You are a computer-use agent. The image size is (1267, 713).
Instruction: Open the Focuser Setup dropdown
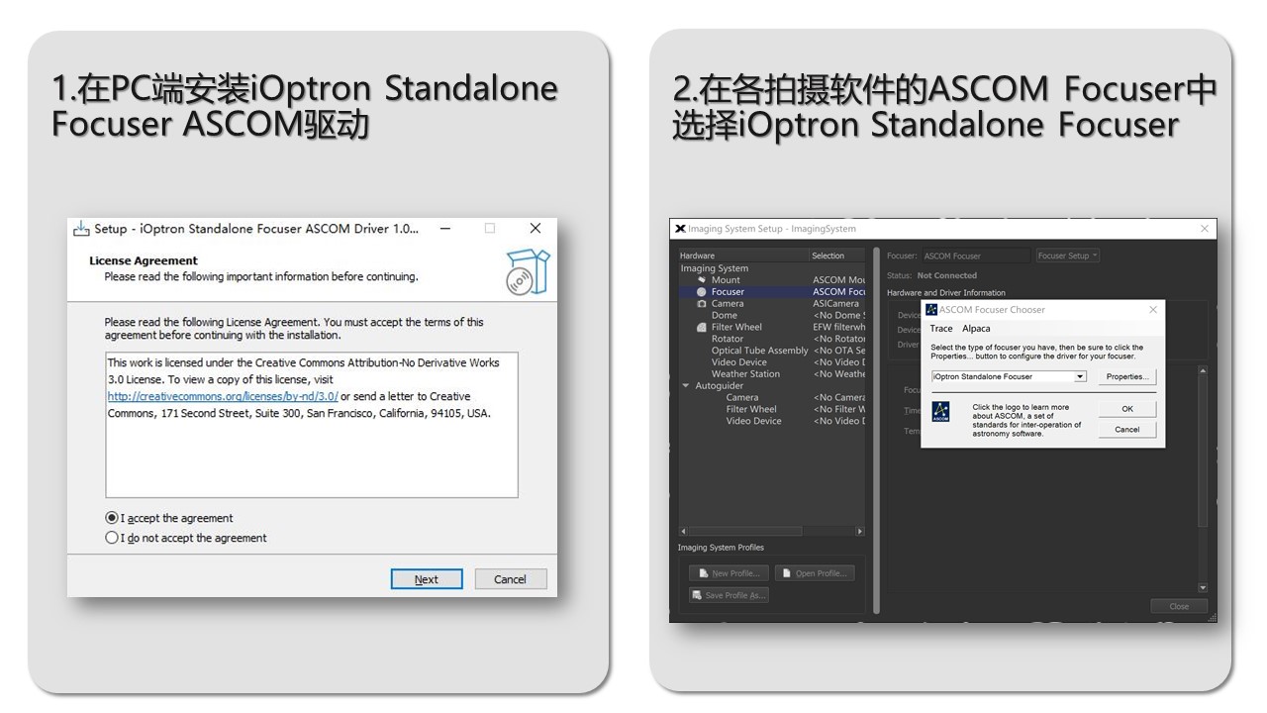click(1067, 255)
